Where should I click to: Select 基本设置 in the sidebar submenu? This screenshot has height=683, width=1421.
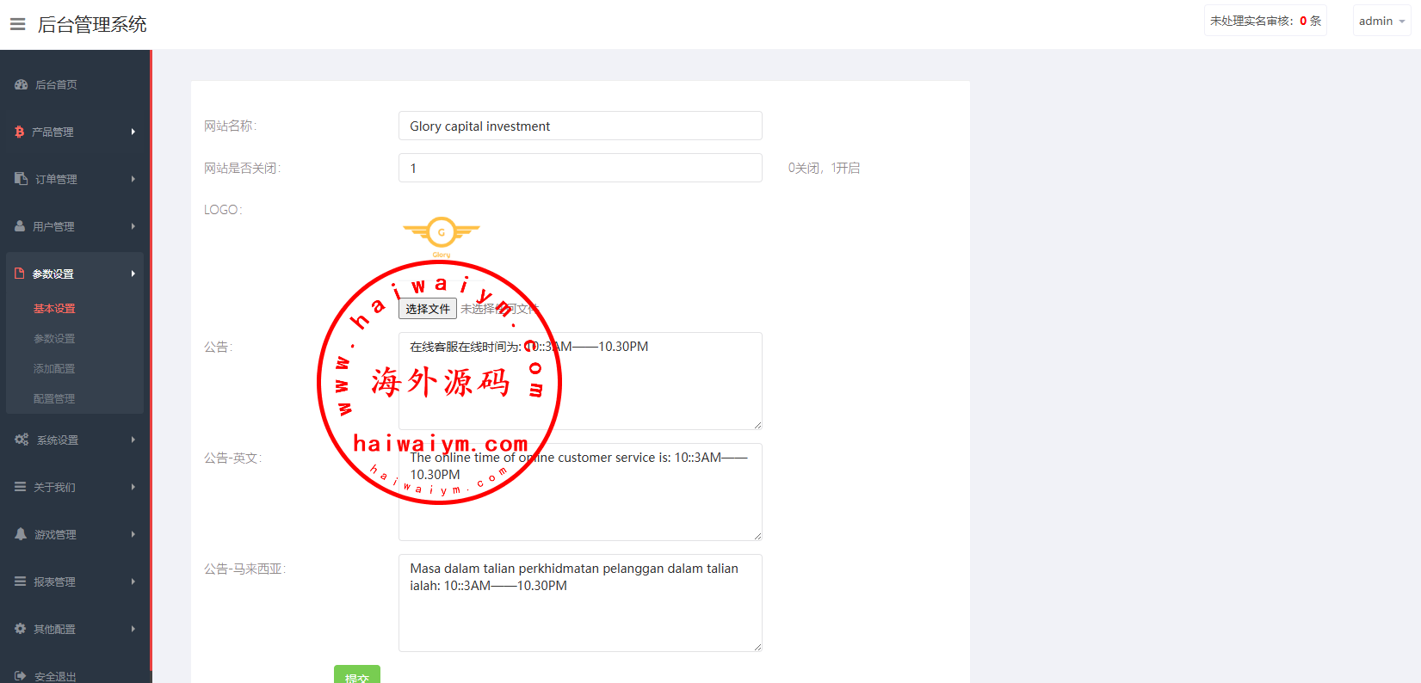[54, 308]
